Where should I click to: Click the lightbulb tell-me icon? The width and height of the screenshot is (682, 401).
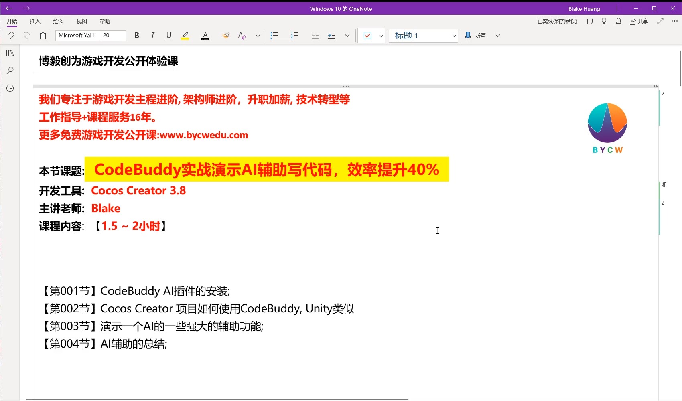coord(604,21)
